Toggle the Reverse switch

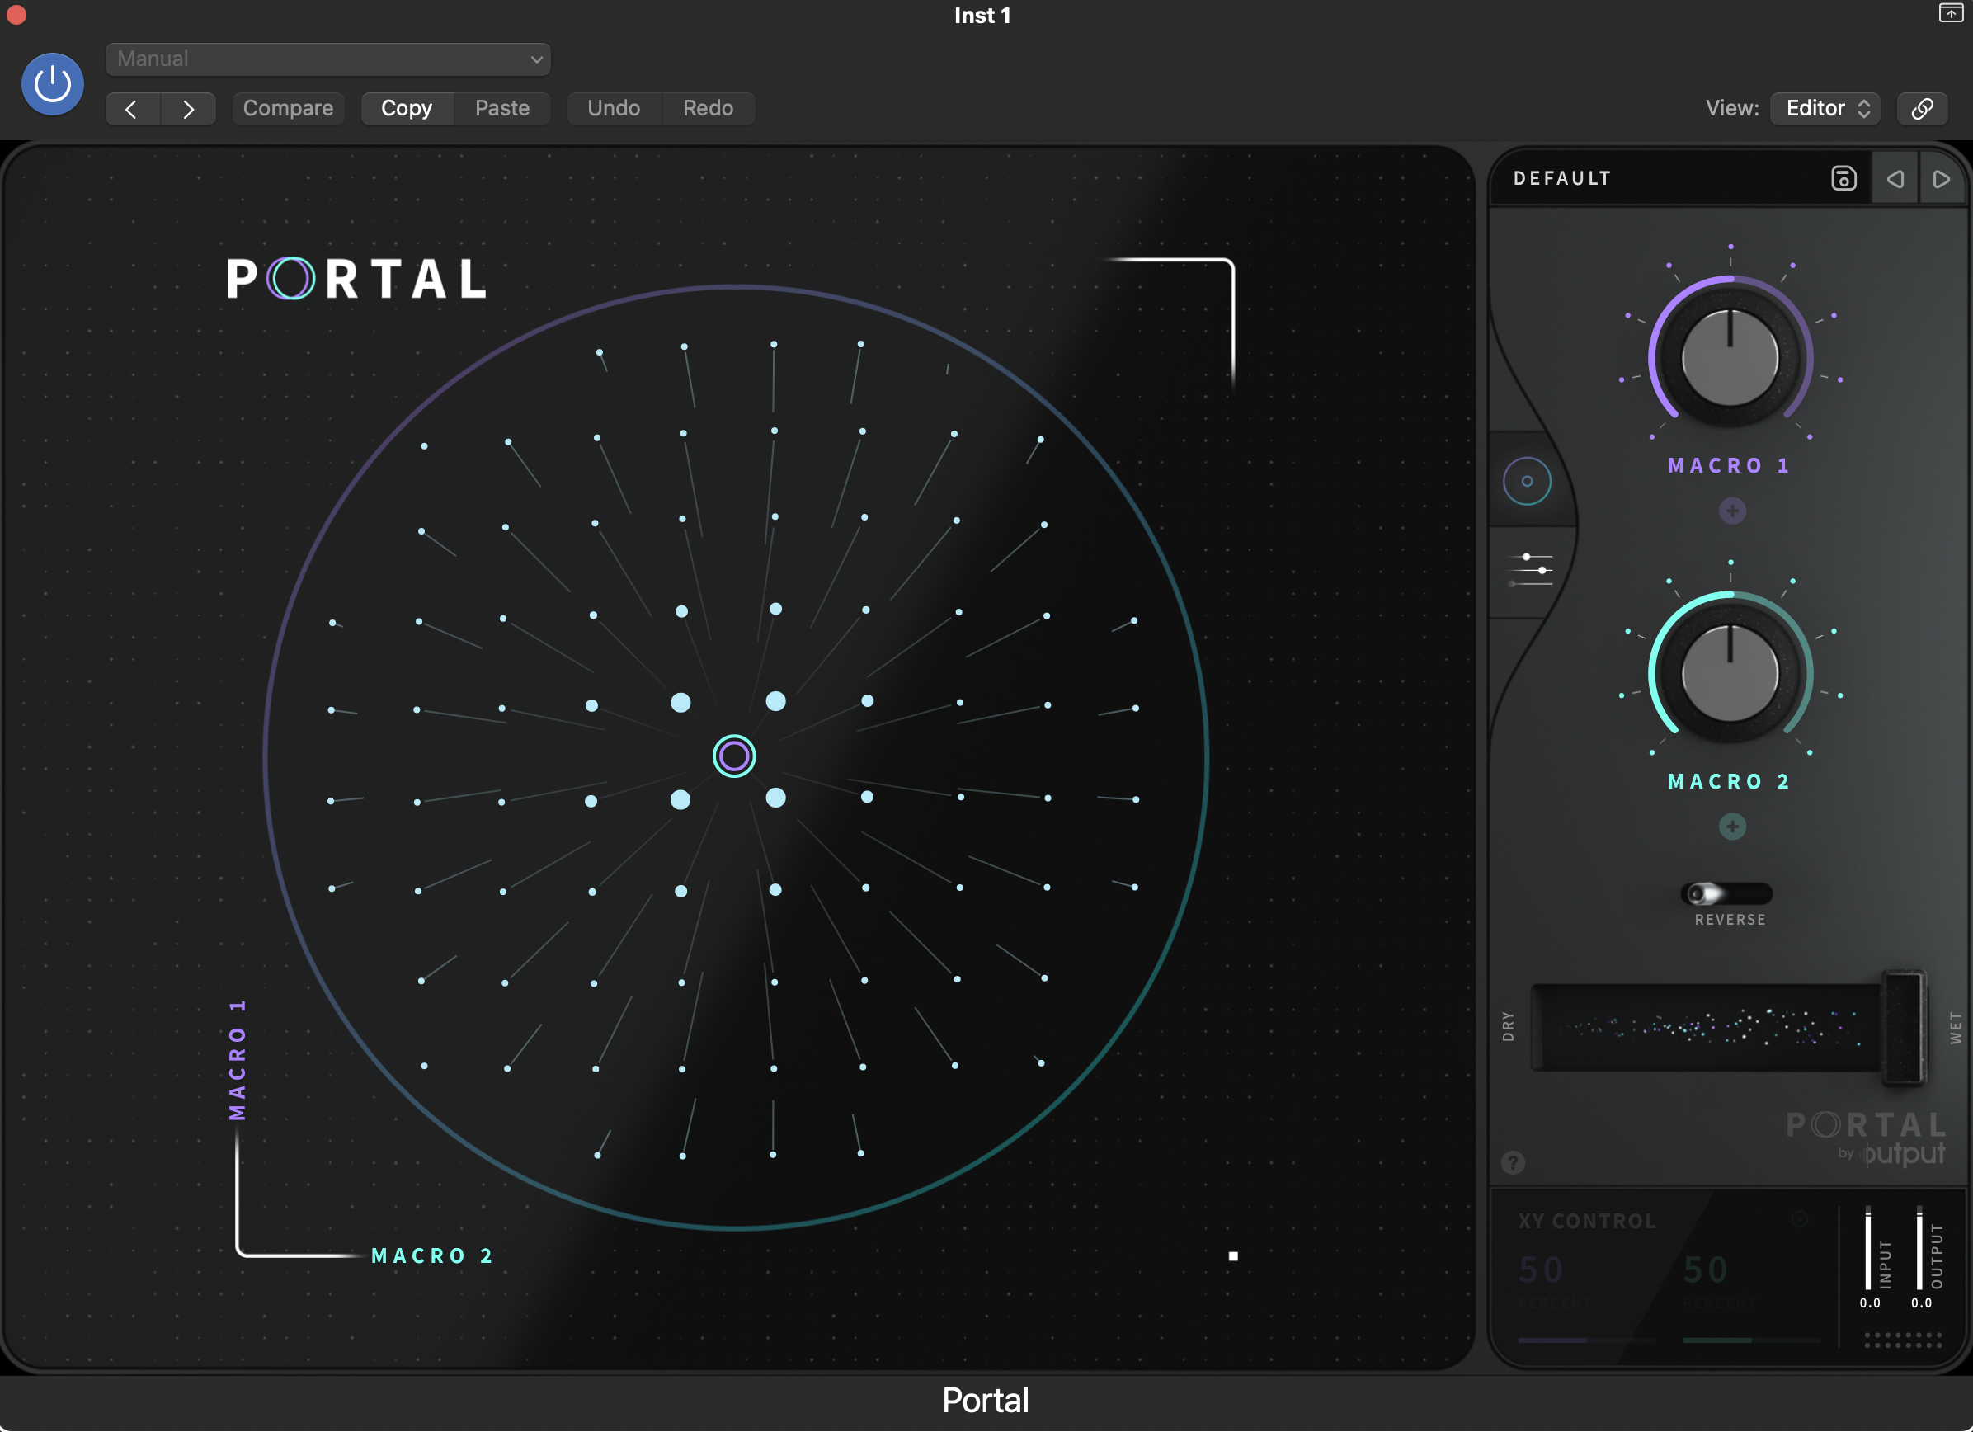pos(1726,893)
